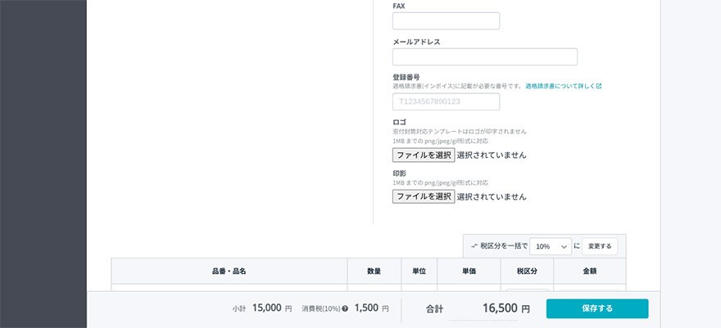Click the 税区分 tax category column header

526,272
